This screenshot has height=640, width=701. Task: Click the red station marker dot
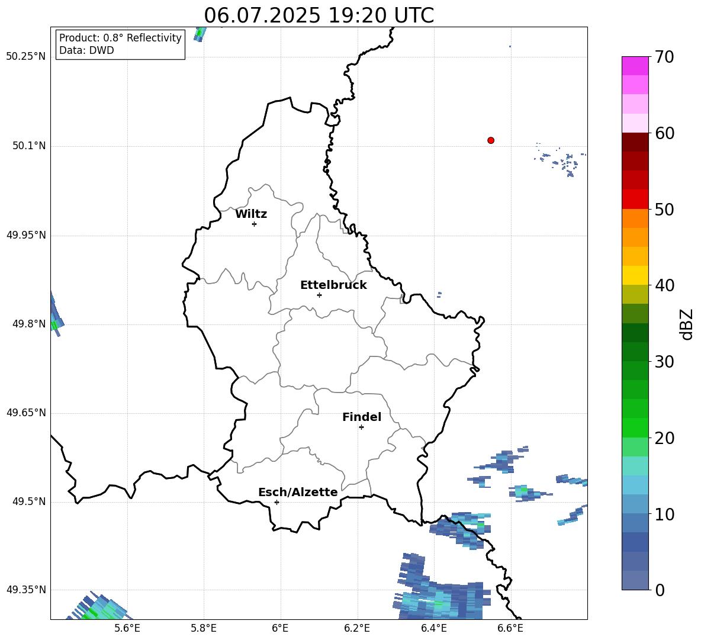(491, 140)
